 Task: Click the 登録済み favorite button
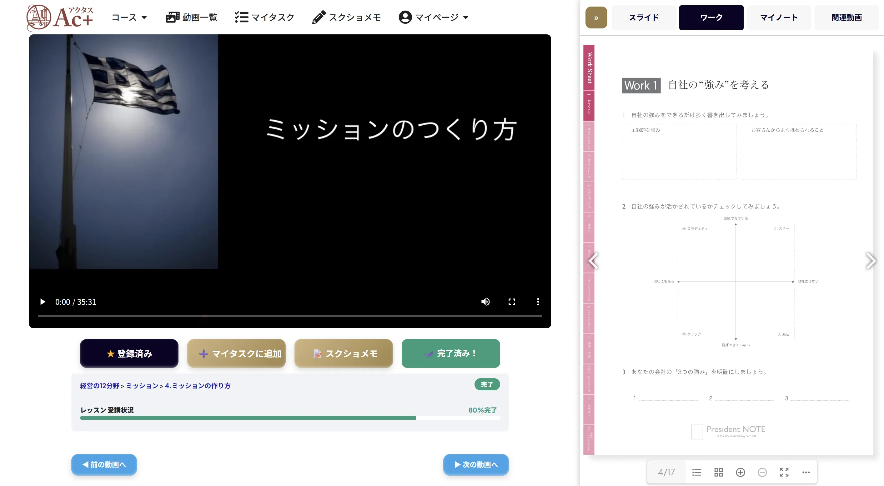pos(129,353)
